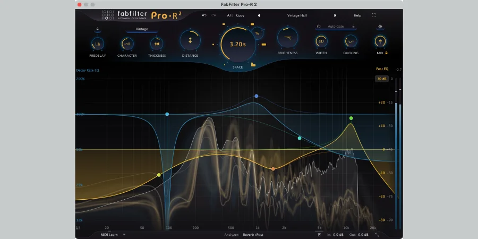The image size is (478, 239).
Task: Click the Decay Rate EQ label
Action: [x=88, y=71]
